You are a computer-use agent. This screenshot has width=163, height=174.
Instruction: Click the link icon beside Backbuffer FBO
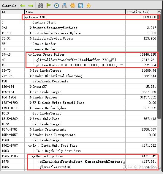[x=111, y=60]
